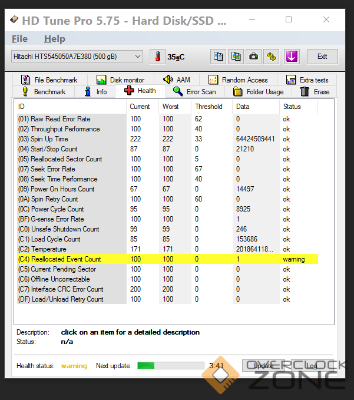Click the Current column header
The height and width of the screenshot is (400, 354).
pos(143,107)
